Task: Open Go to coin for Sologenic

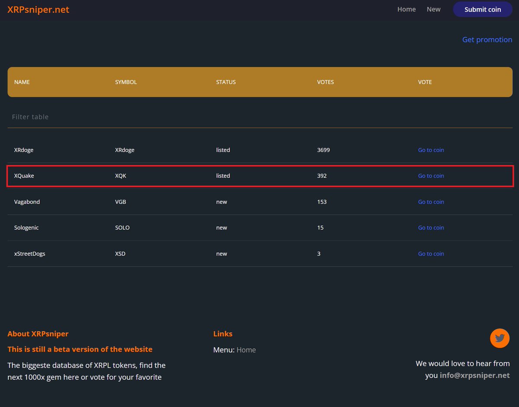Action: [x=431, y=228]
